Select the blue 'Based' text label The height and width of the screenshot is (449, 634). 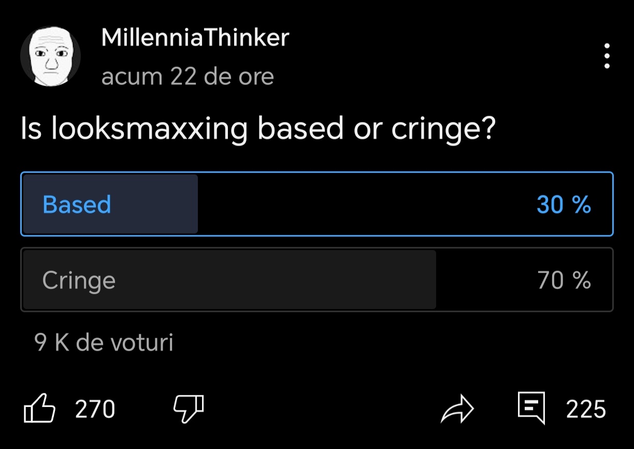tap(77, 205)
